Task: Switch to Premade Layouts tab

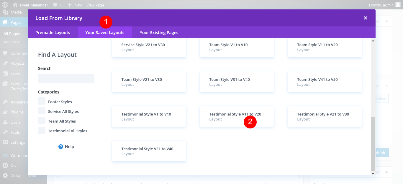Action: tap(53, 33)
